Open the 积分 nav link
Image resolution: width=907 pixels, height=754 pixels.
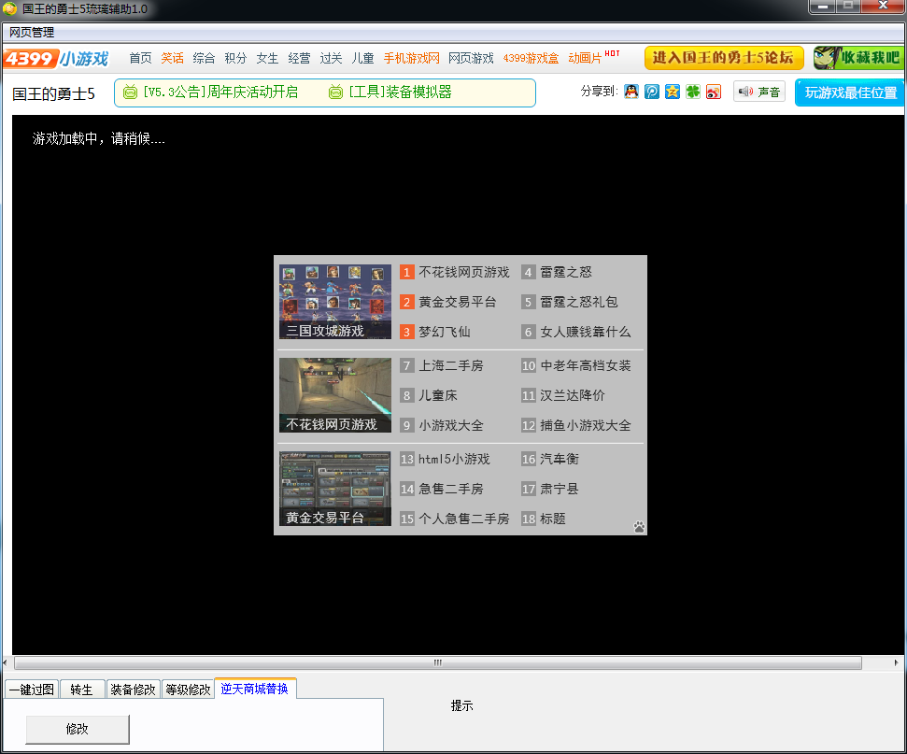tap(235, 58)
